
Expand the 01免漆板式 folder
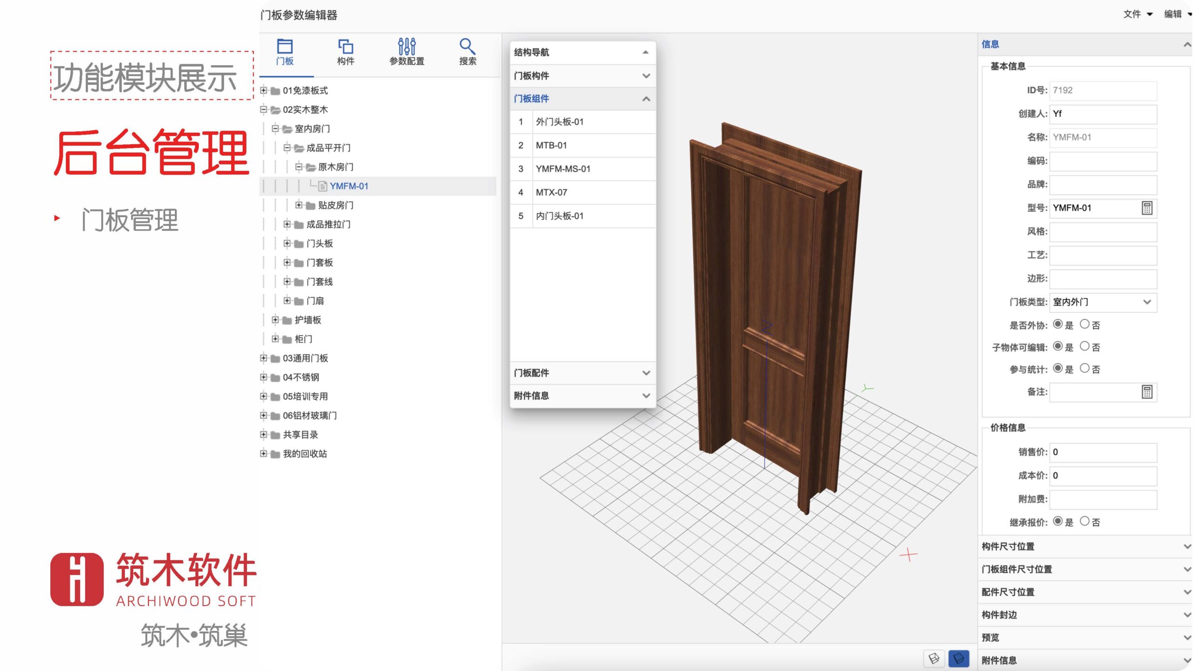coord(264,90)
